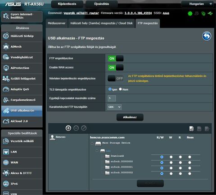Open WAN settings
Screen dimensions: 216x195
click(22, 162)
